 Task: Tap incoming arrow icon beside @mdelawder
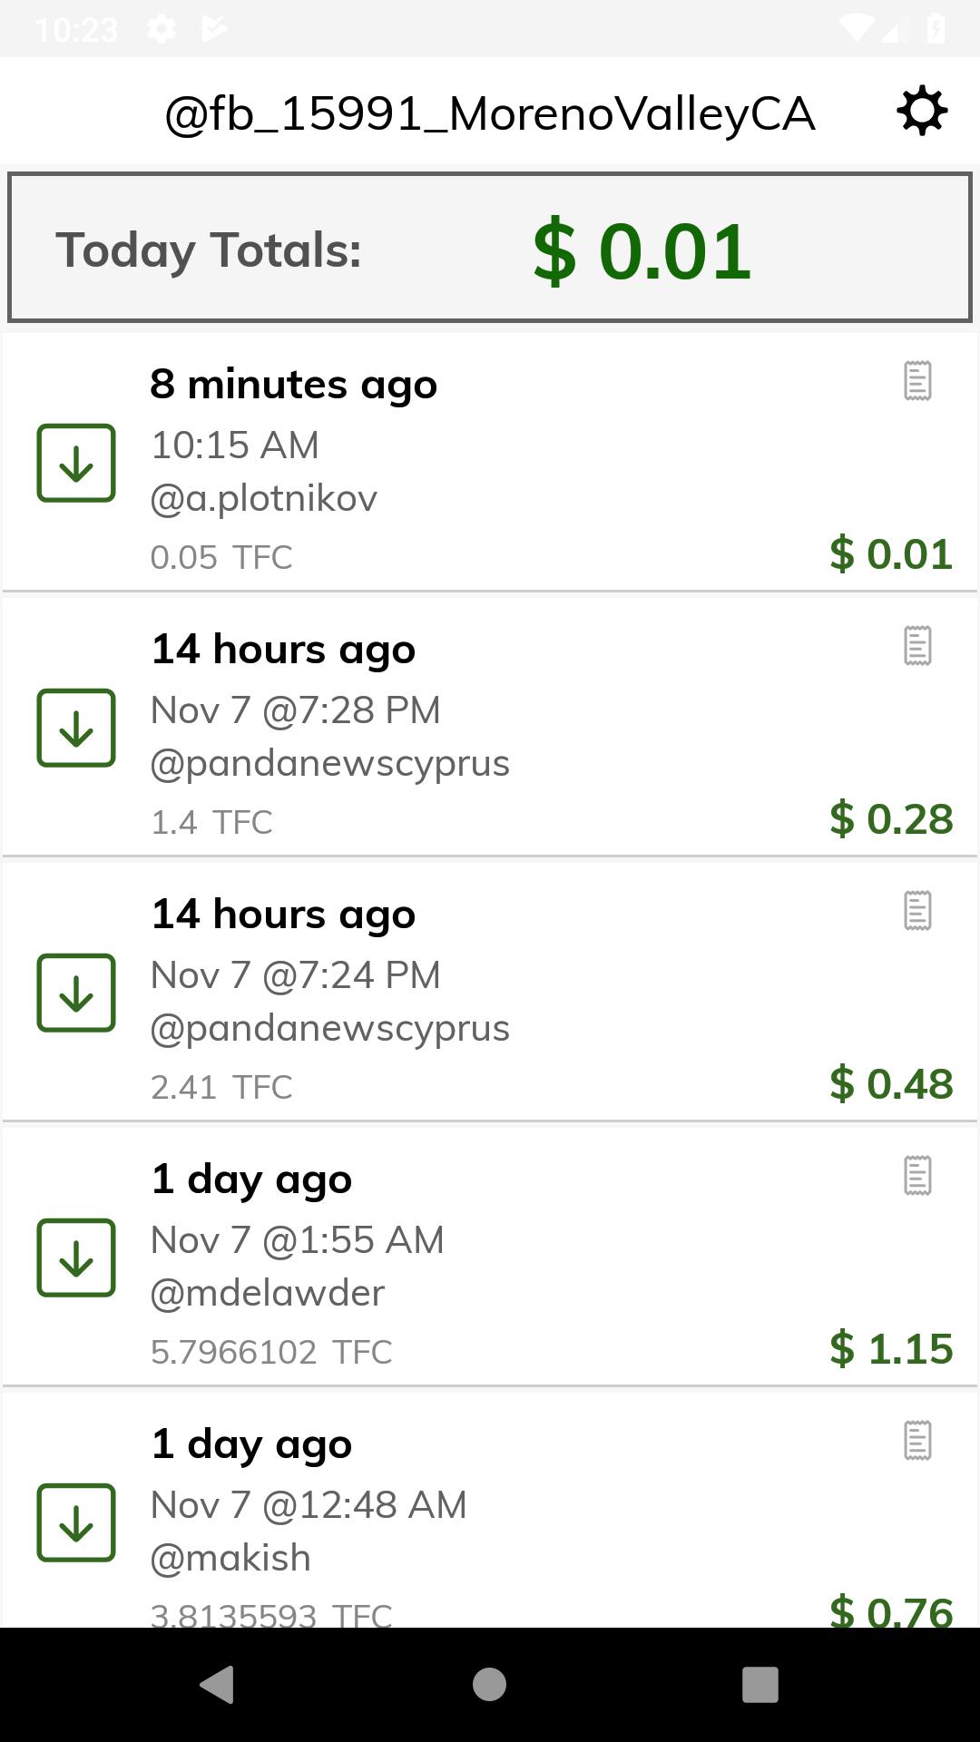point(76,1258)
